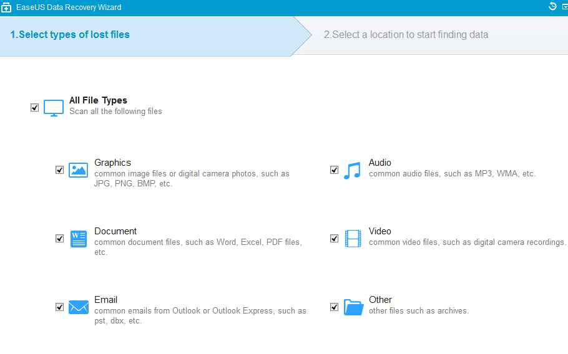This screenshot has height=354, width=568.
Task: Click the All File Types monitor icon
Action: click(54, 108)
